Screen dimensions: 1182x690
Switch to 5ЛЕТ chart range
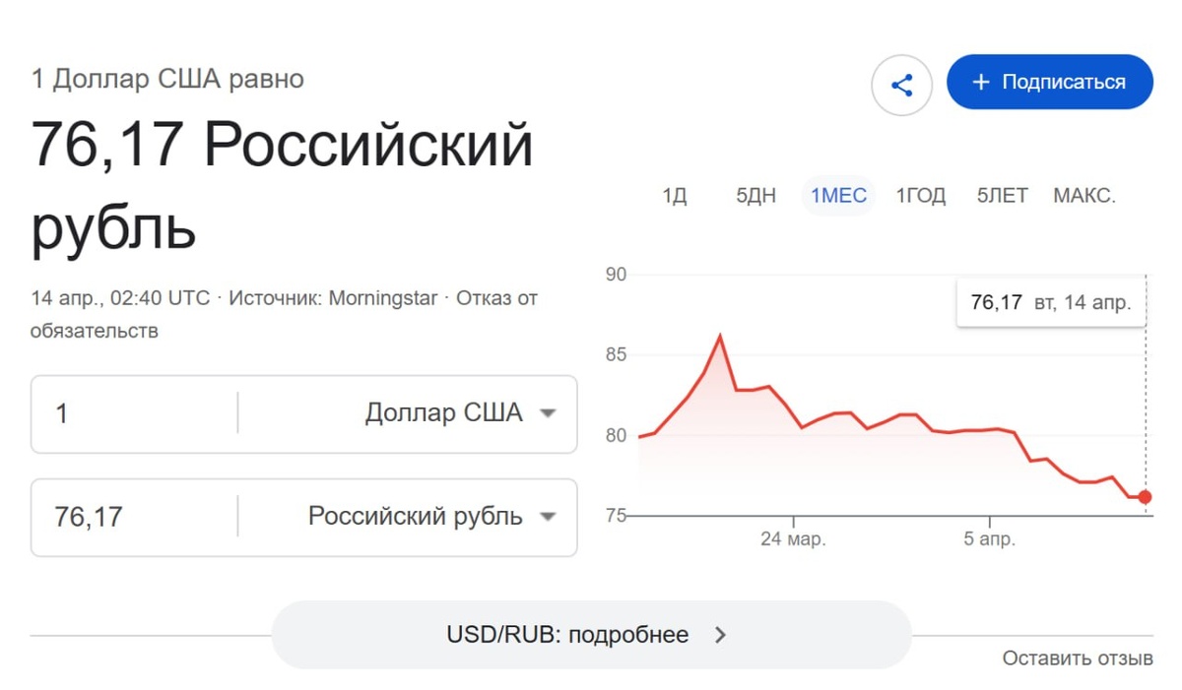click(x=1002, y=196)
